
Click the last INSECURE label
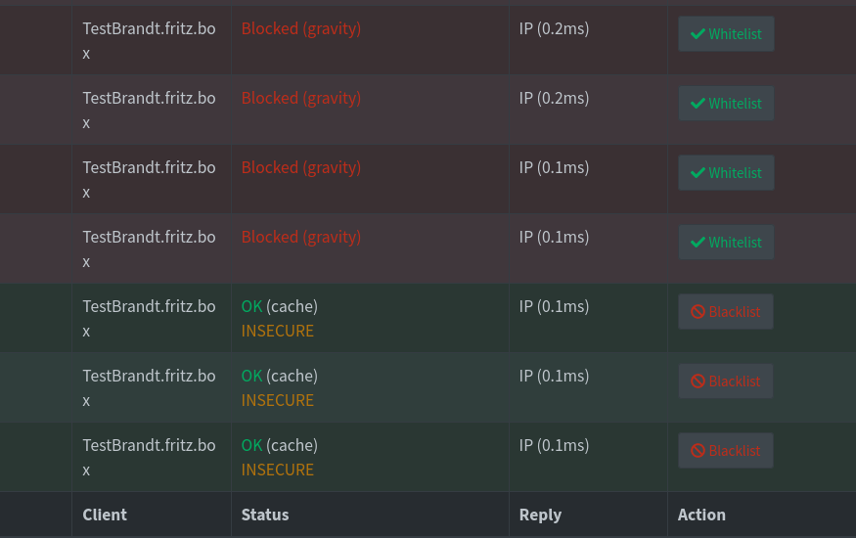tap(277, 470)
